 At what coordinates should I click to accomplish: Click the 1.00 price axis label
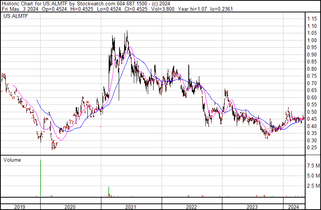pyautogui.click(x=312, y=41)
